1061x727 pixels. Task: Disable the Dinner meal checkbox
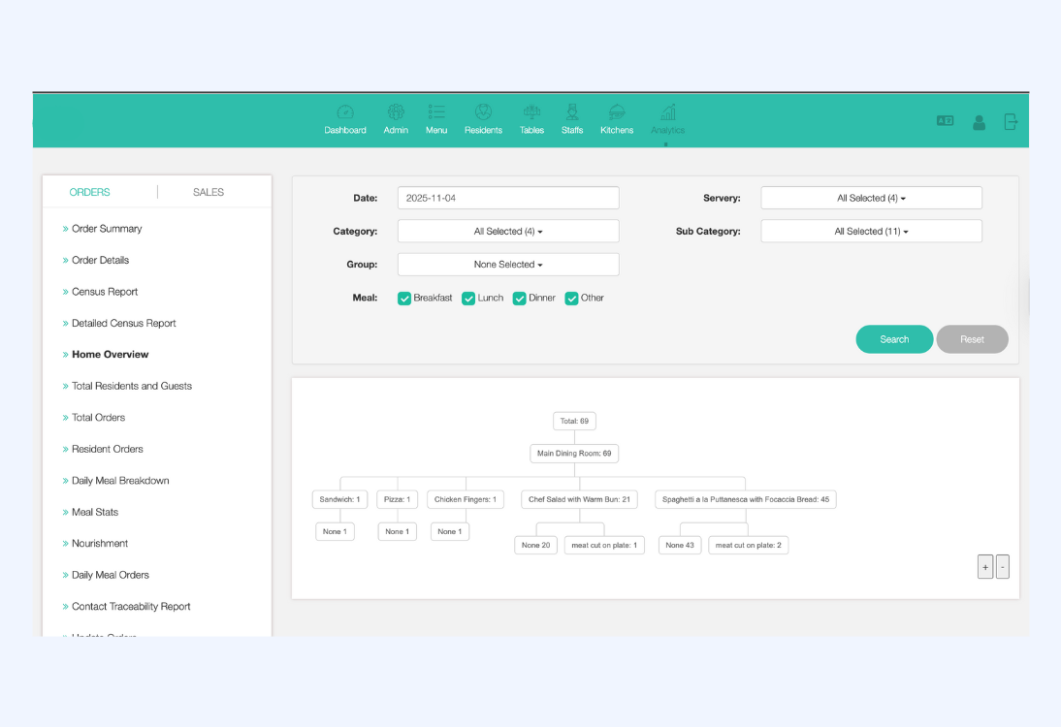520,299
